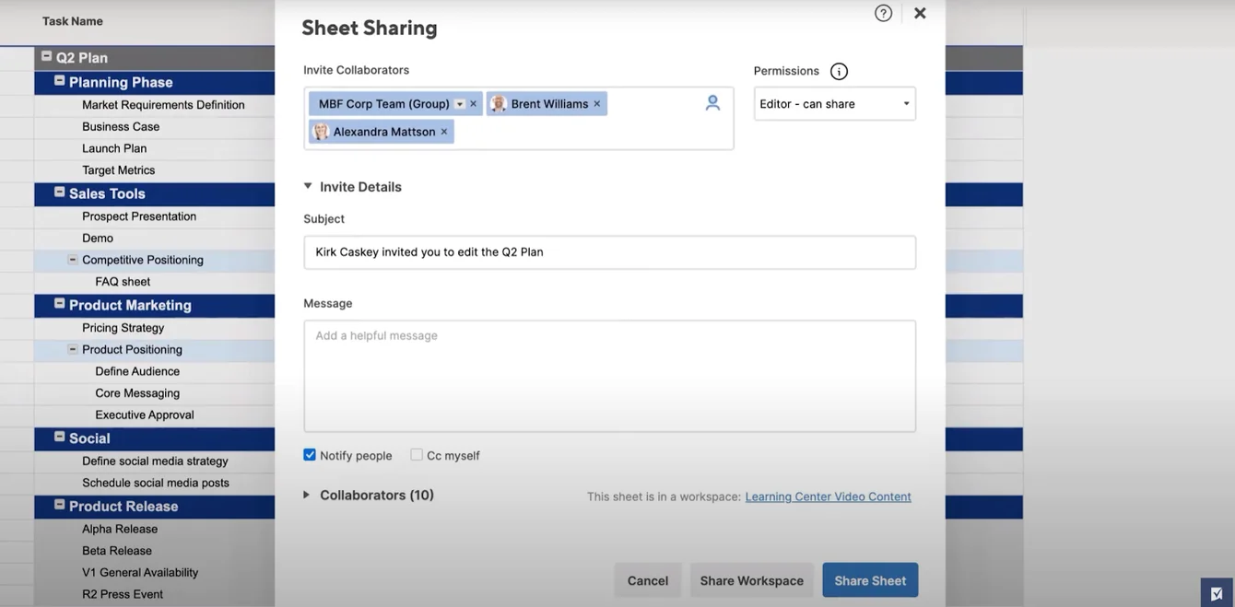Click the Invite Collaborators field area
This screenshot has height=607, width=1235.
click(x=519, y=118)
